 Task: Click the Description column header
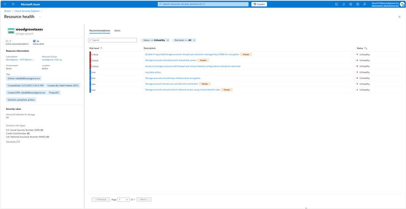[x=150, y=48]
